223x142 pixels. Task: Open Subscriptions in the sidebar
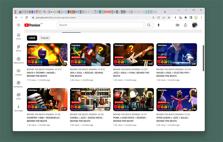[x=19, y=60]
